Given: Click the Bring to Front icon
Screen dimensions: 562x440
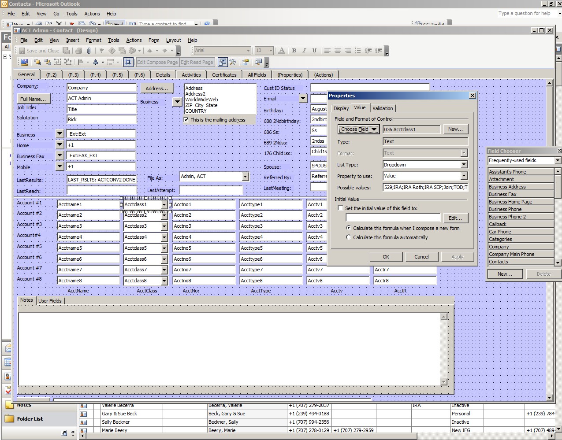Looking at the screenshot, I should point(37,62).
